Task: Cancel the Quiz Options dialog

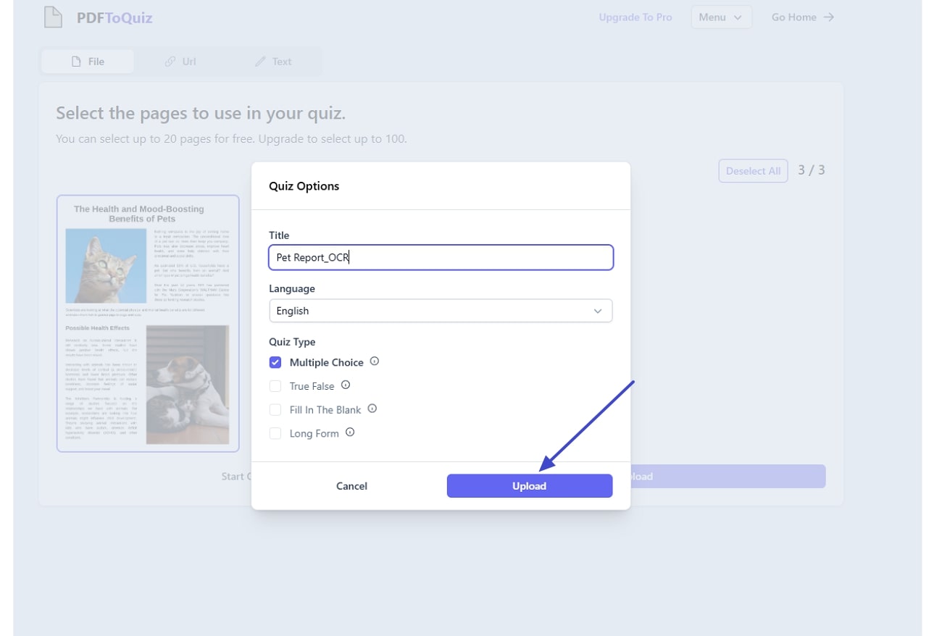Action: 351,486
